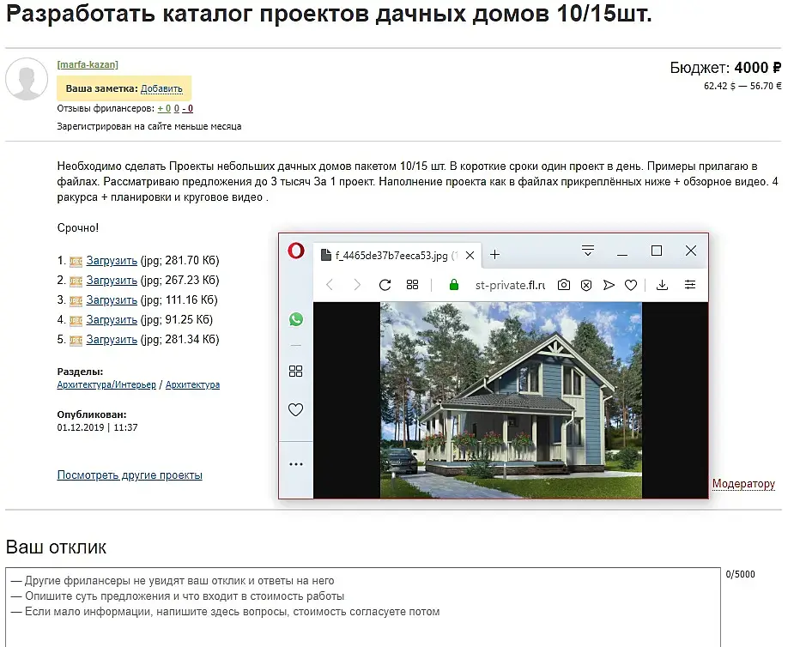The height and width of the screenshot is (647, 800).
Task: Download the 281.70 Кб jpg file
Action: tap(112, 261)
